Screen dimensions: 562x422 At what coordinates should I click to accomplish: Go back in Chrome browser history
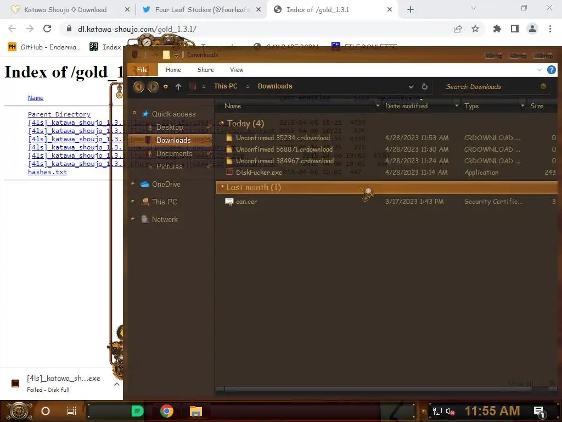pyautogui.click(x=12, y=29)
